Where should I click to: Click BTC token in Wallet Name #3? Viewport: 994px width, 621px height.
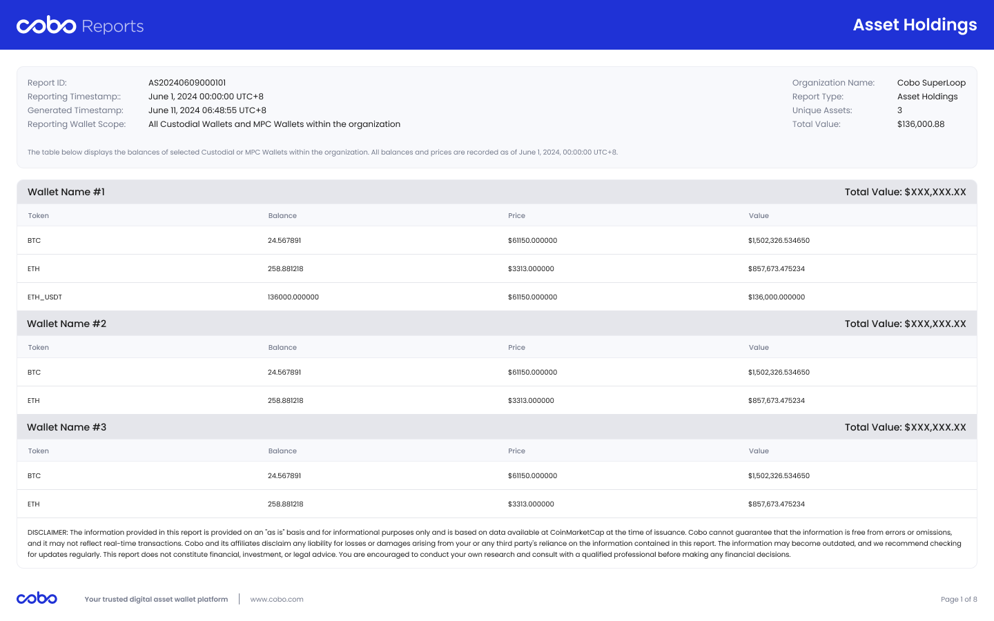pyautogui.click(x=34, y=475)
